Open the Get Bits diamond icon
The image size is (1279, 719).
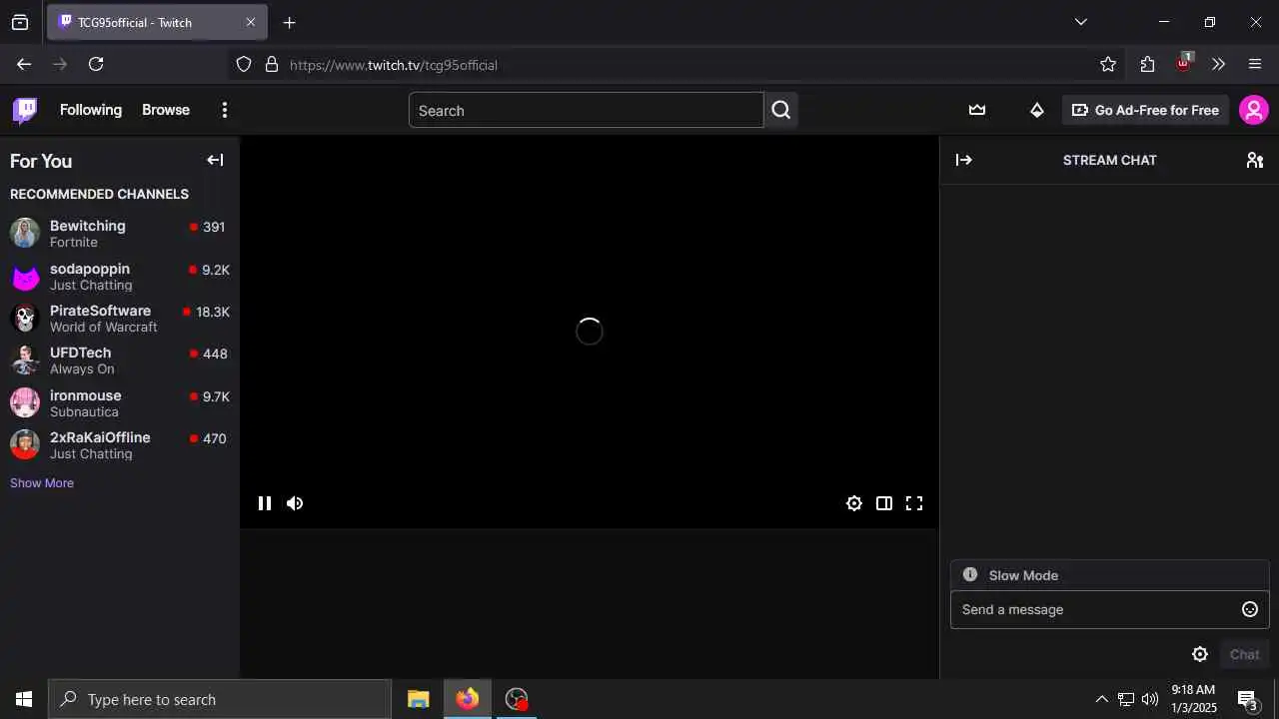tap(1037, 110)
